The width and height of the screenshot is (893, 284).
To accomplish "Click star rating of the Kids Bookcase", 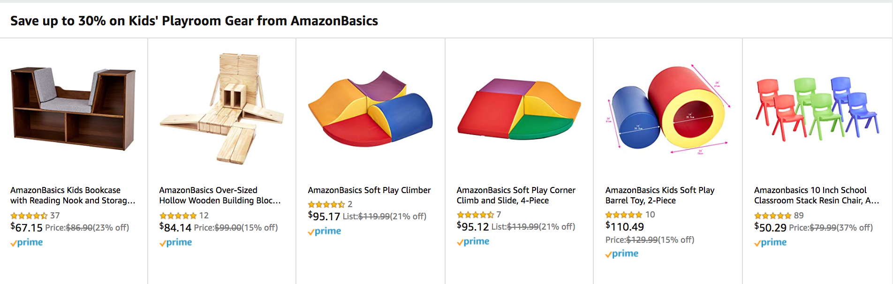I will [29, 216].
